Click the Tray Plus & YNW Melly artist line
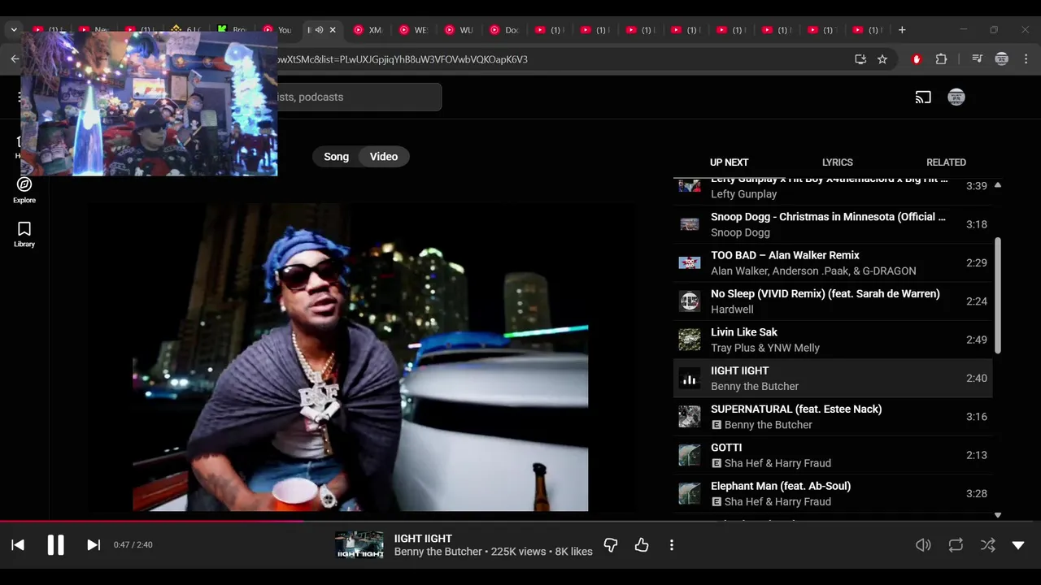The image size is (1041, 585). coord(765,348)
